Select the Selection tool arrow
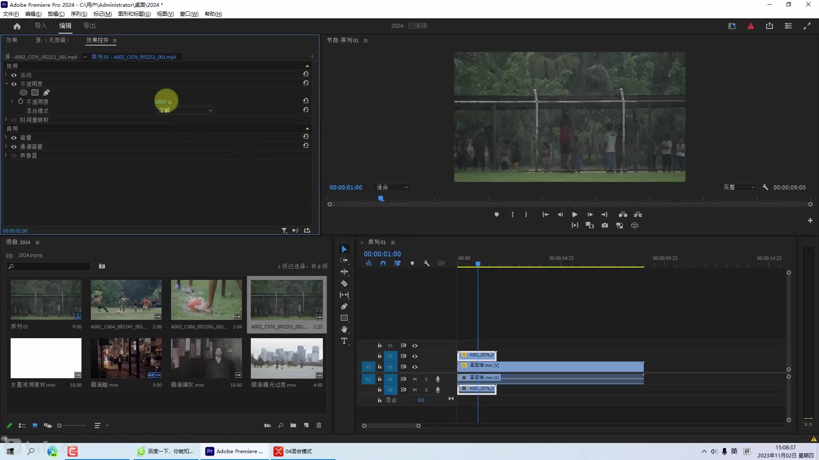Viewport: 819px width, 460px height. click(x=344, y=249)
